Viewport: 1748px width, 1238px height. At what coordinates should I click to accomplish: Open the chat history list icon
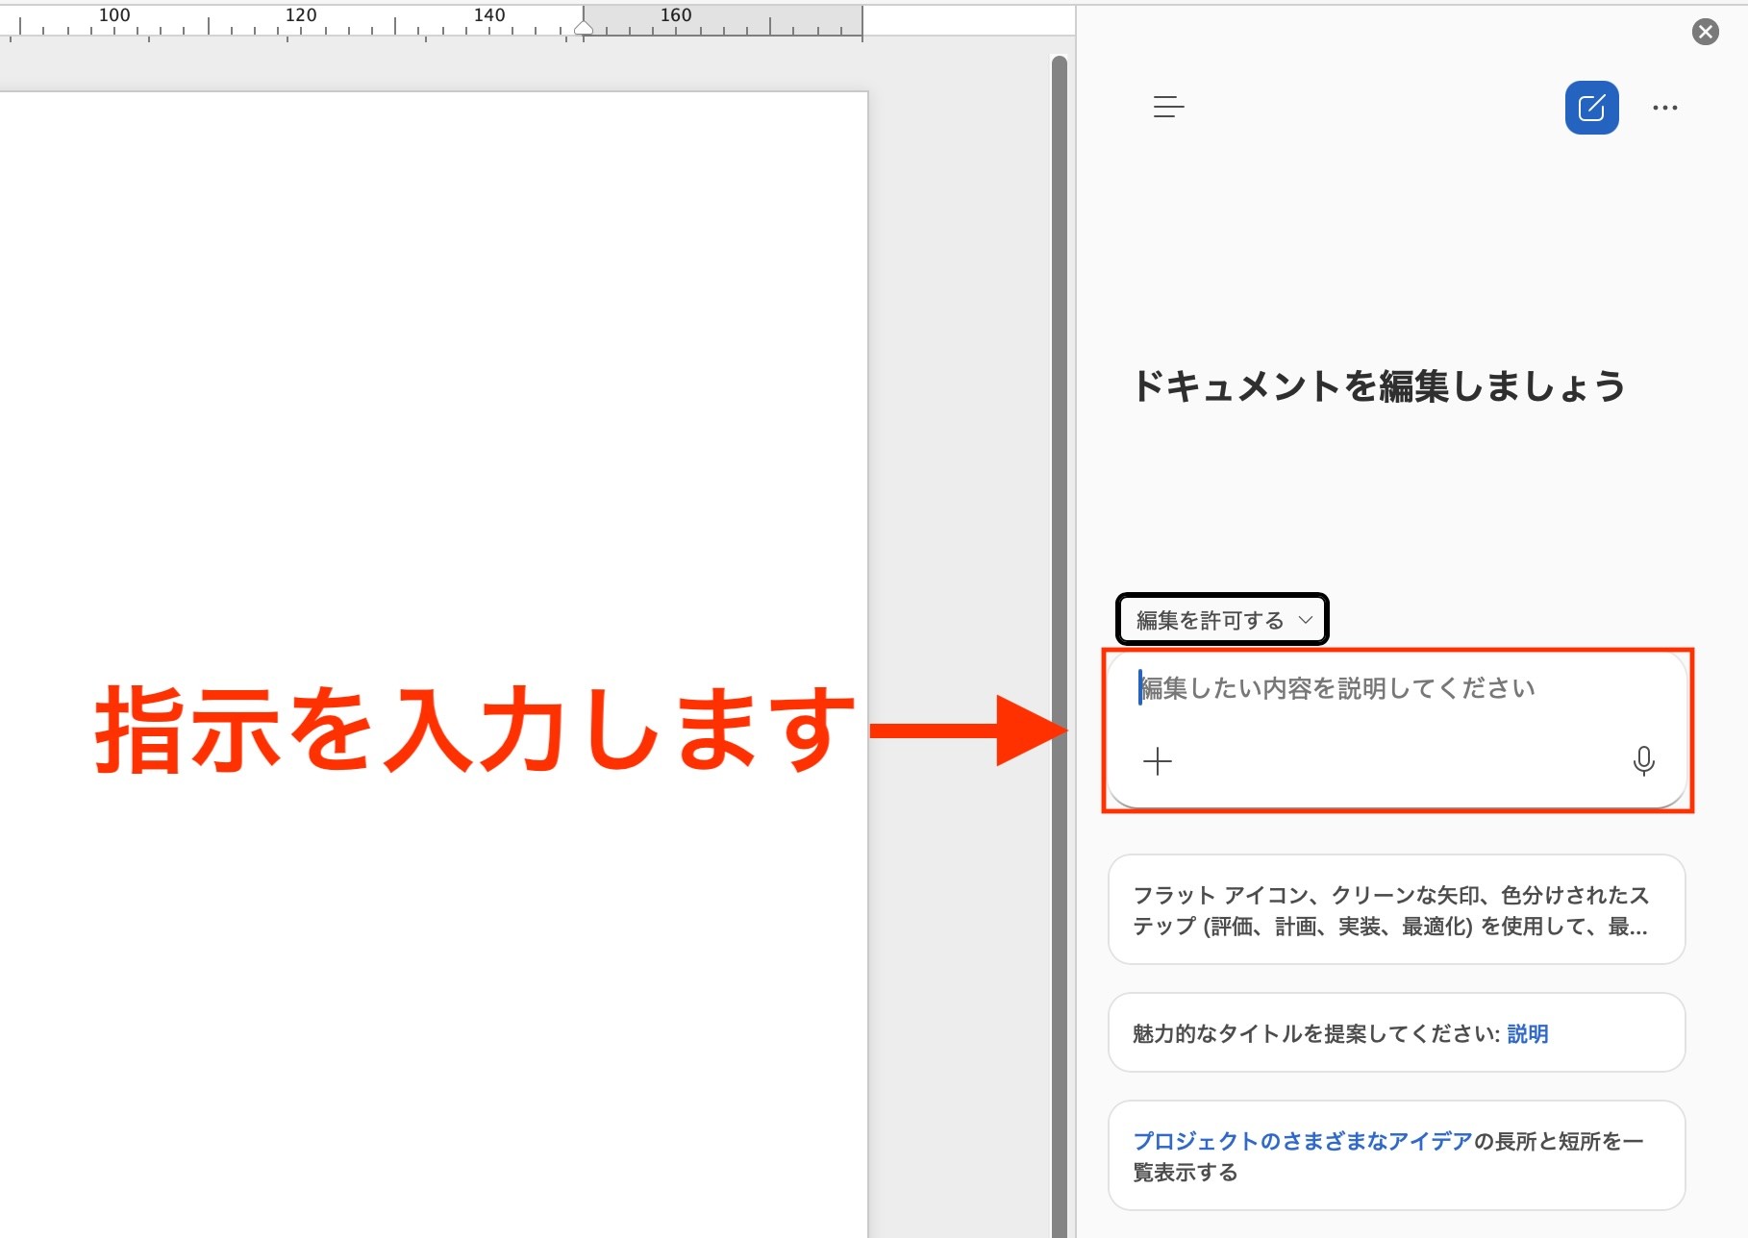click(x=1168, y=107)
